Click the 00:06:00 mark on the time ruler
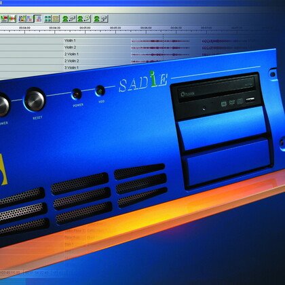This screenshot has width=285, height=285. coord(146,28)
